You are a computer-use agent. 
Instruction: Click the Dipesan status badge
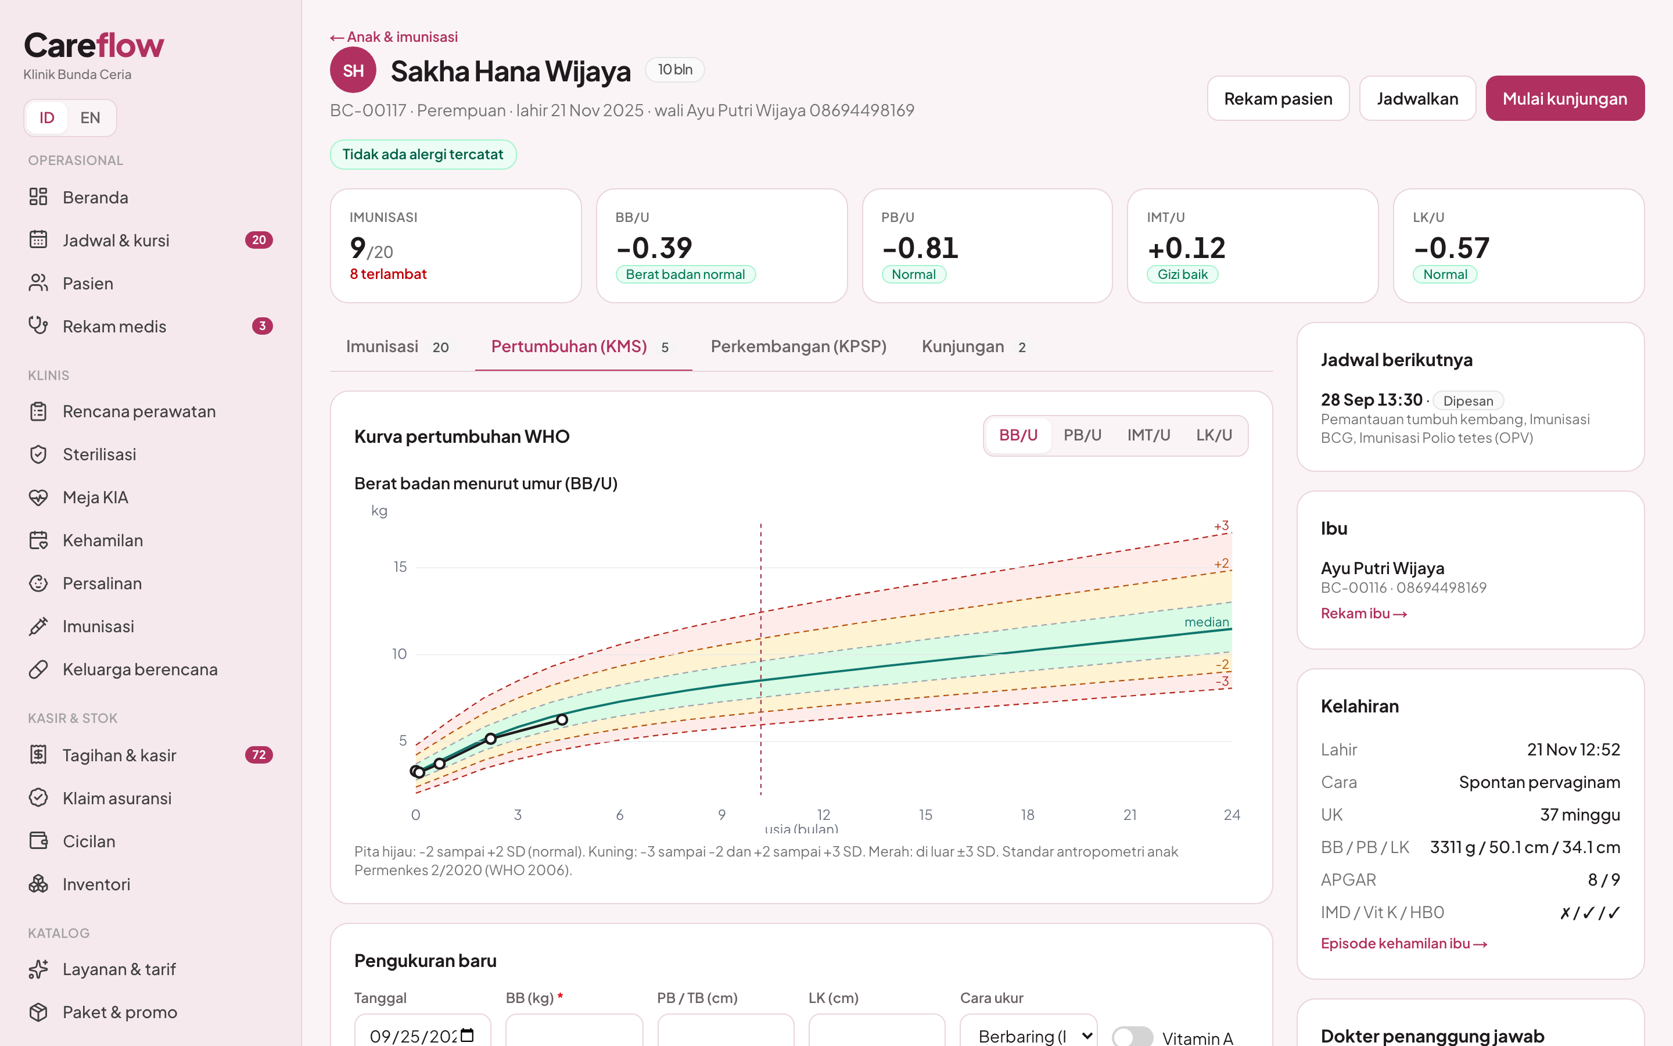[x=1469, y=400]
